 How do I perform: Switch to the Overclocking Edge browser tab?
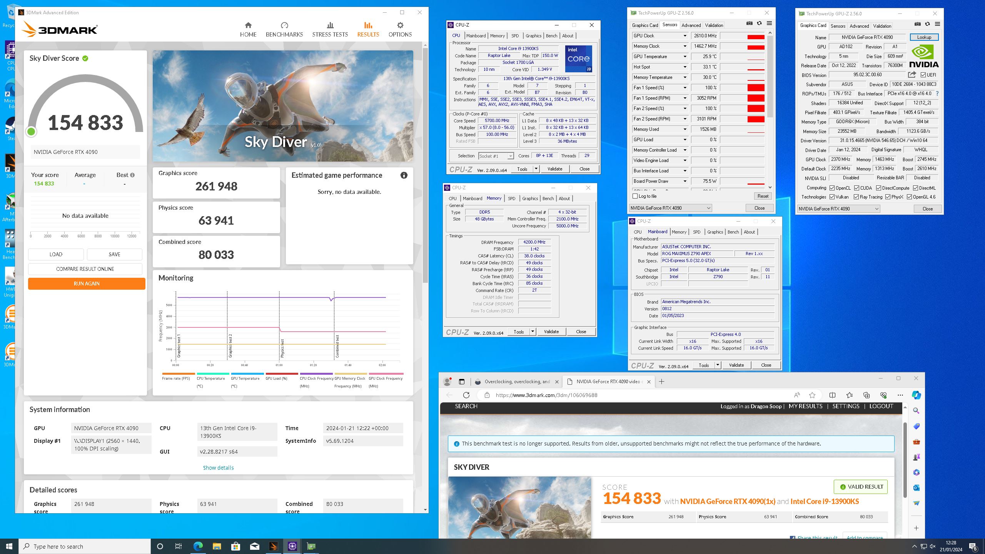517,382
